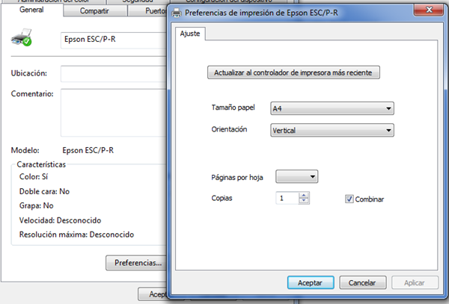Image resolution: width=449 pixels, height=304 pixels.
Task: Select the General tab
Action: click(31, 11)
